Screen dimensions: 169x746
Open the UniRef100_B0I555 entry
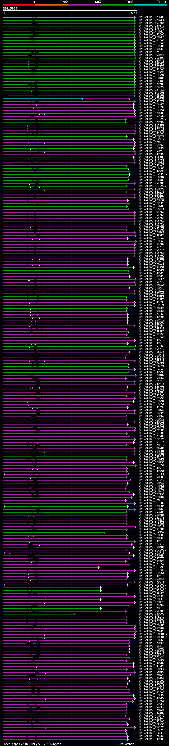pos(151,23)
